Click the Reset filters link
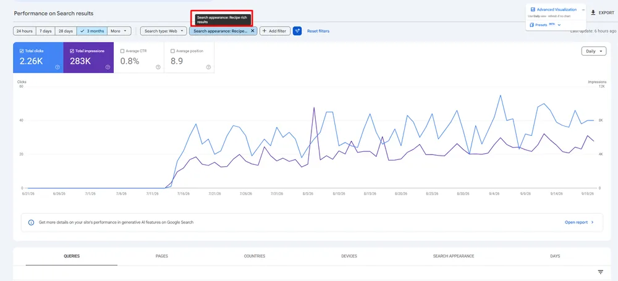618x281 pixels. tap(318, 31)
